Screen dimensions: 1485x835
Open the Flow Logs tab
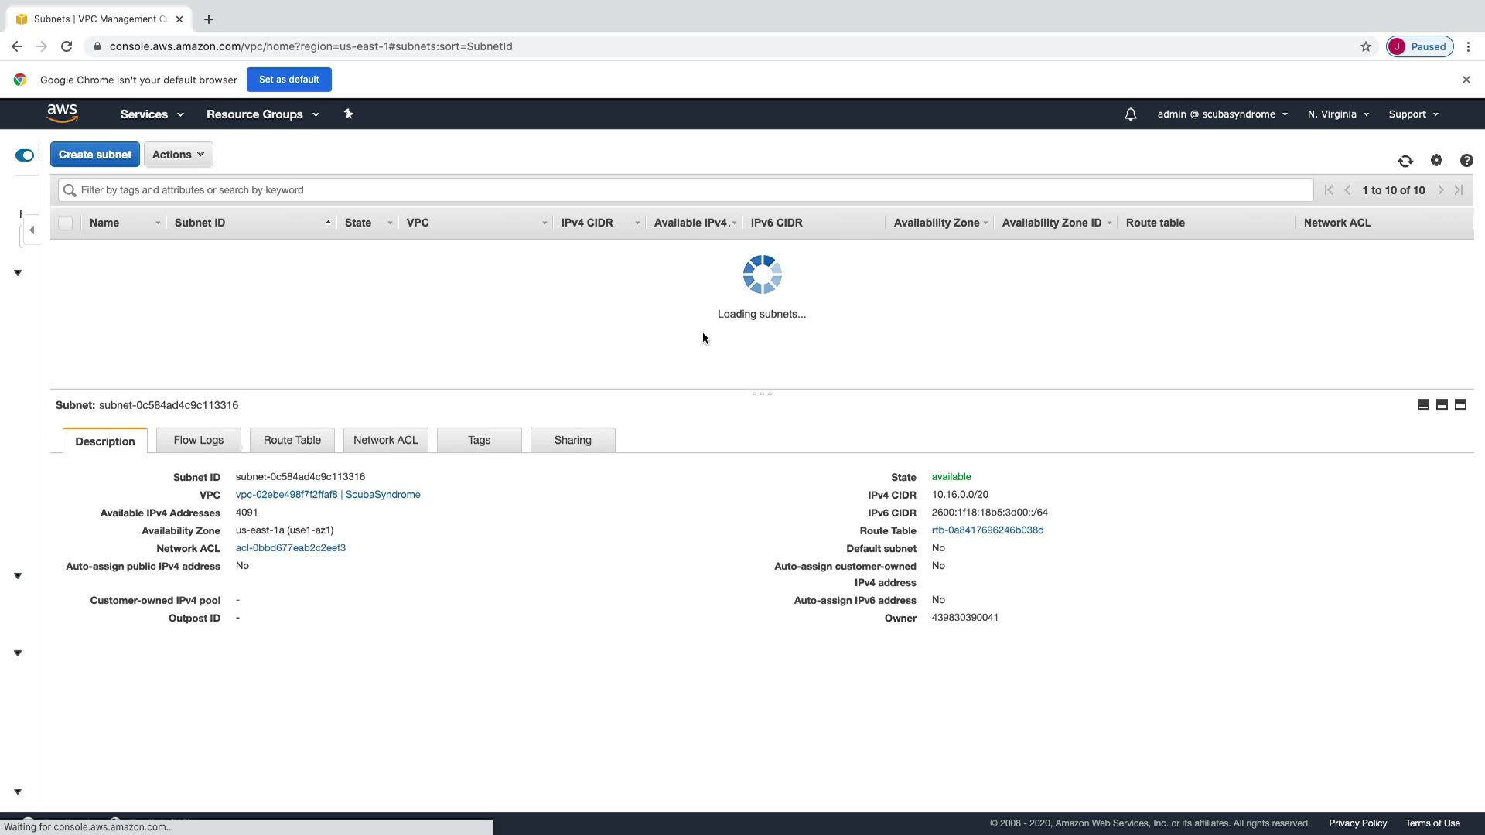click(198, 440)
